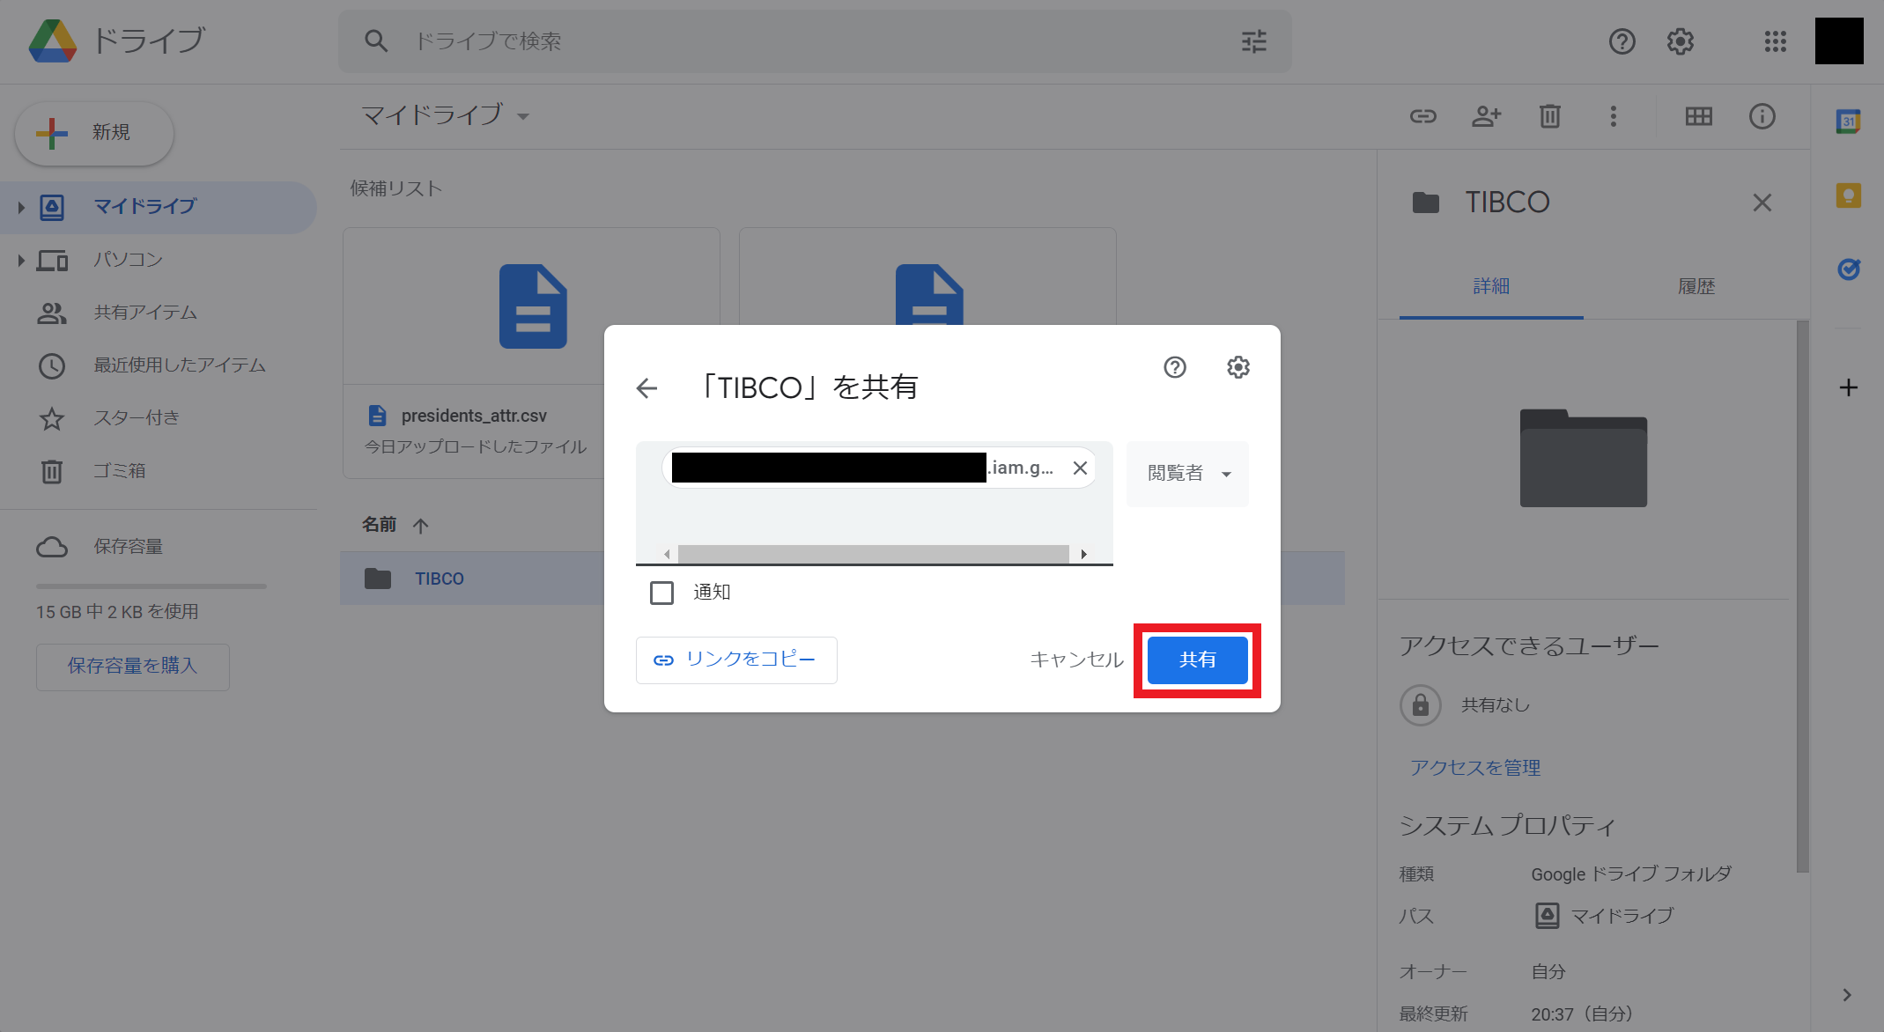Click the add person share icon

click(1487, 116)
